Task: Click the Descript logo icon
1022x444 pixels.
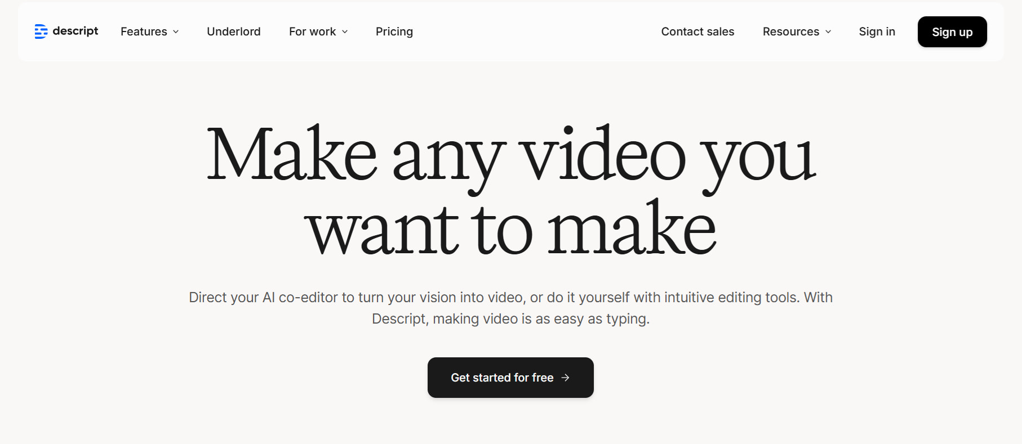Action: (x=41, y=32)
